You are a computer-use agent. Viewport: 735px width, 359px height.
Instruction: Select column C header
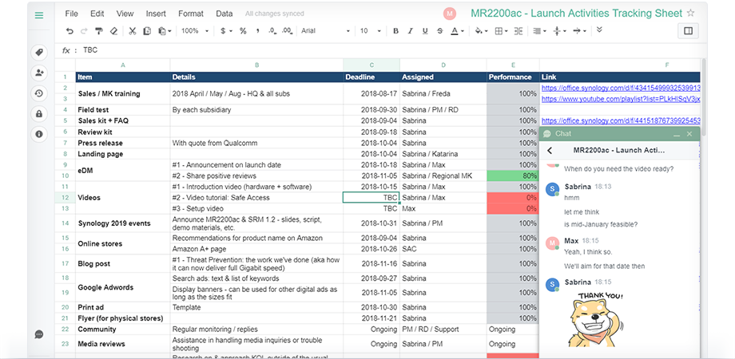[x=371, y=65]
